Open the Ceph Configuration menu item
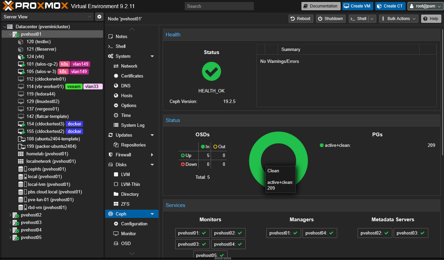This screenshot has width=444, height=260. click(132, 224)
